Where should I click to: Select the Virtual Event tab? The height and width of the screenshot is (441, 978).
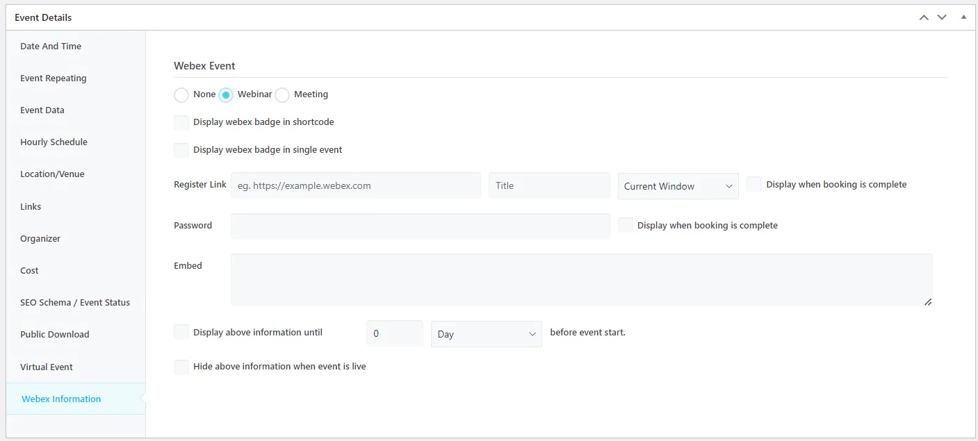(x=47, y=367)
